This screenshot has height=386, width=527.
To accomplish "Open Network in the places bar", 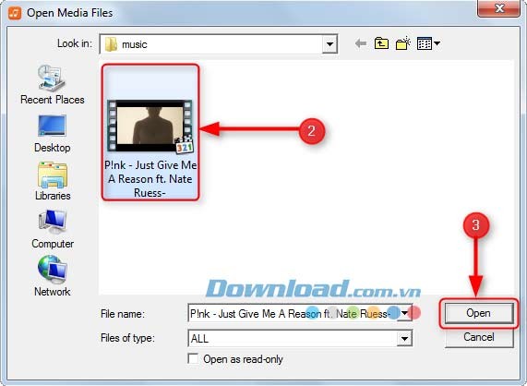I will tap(53, 276).
